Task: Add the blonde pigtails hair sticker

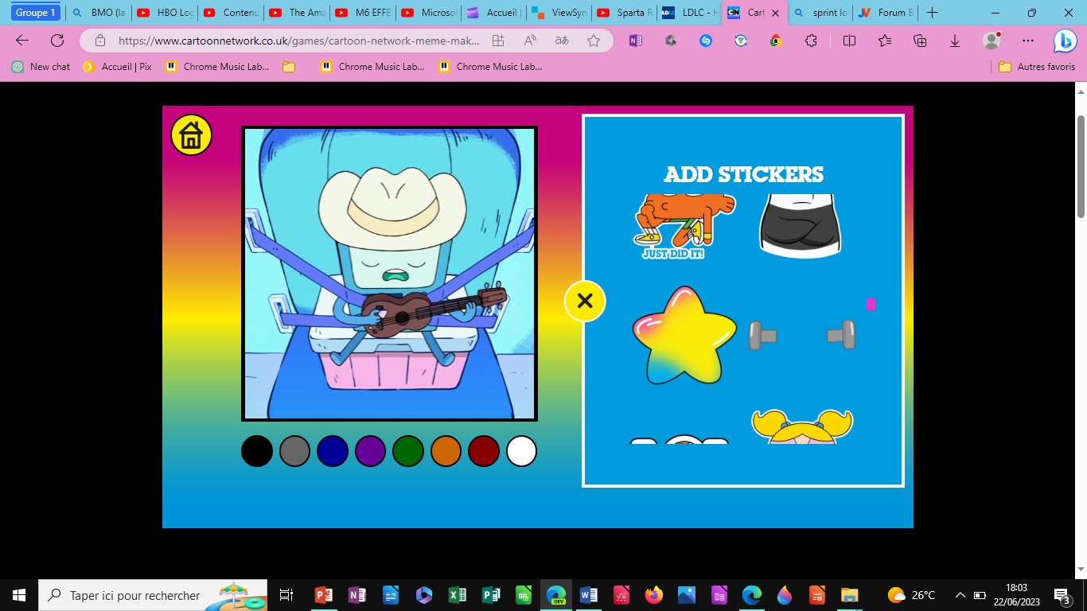Action: click(x=802, y=426)
